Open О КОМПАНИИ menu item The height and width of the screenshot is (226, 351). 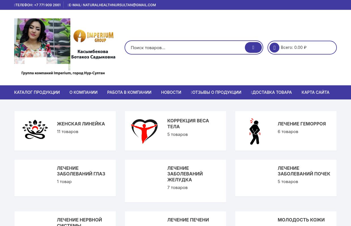point(83,92)
